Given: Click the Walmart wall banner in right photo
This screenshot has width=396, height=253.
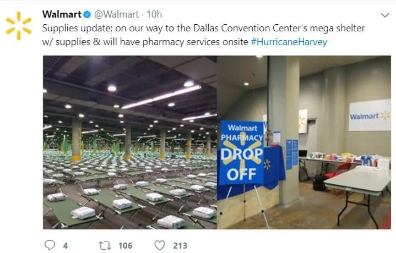Looking at the screenshot, I should point(370,116).
